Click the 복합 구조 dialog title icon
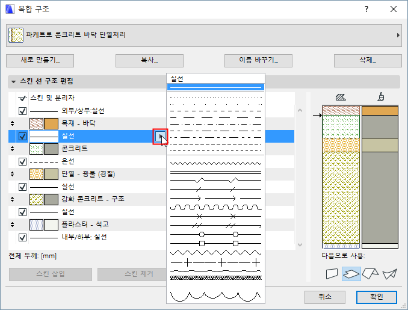408x310 pixels. [x=10, y=9]
